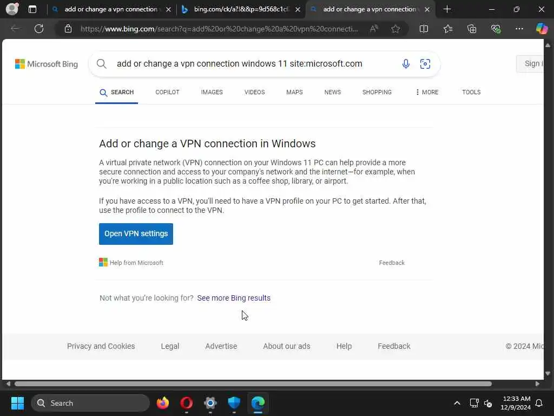Click the Windows taskbar Search box
The height and width of the screenshot is (416, 554).
90,403
